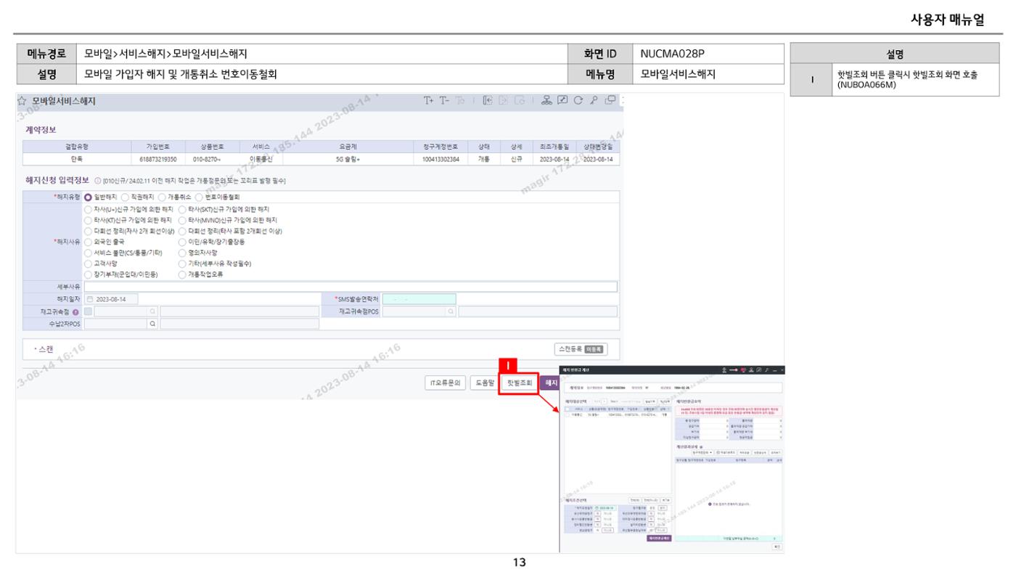Click the 도움말 help button
This screenshot has height=572, width=1016.
pyautogui.click(x=482, y=383)
